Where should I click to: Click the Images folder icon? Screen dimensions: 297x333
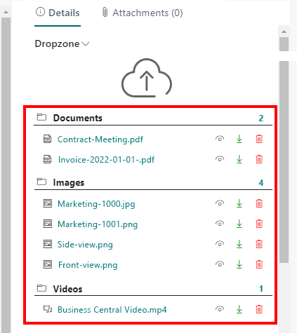pyautogui.click(x=41, y=182)
